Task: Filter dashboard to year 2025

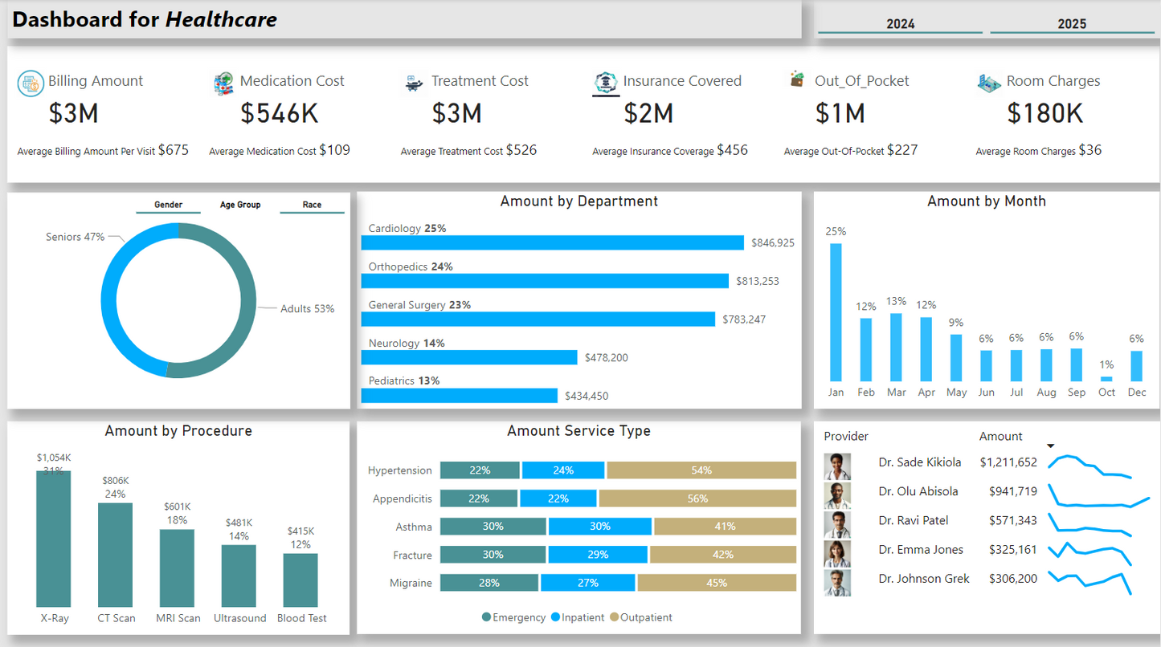Action: tap(1072, 24)
